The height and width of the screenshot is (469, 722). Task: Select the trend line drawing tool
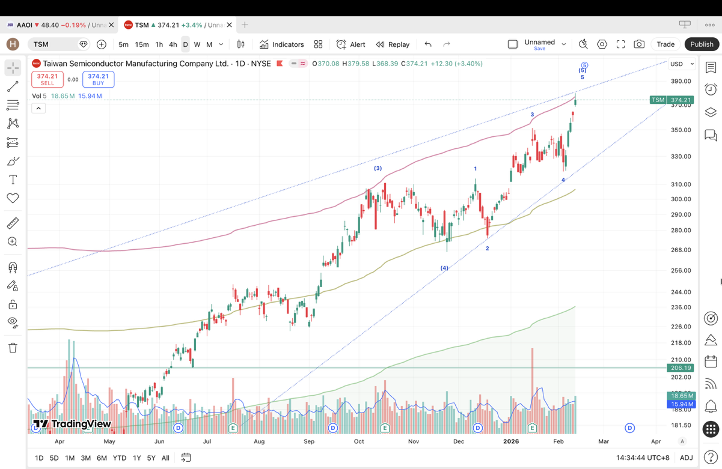(13, 87)
